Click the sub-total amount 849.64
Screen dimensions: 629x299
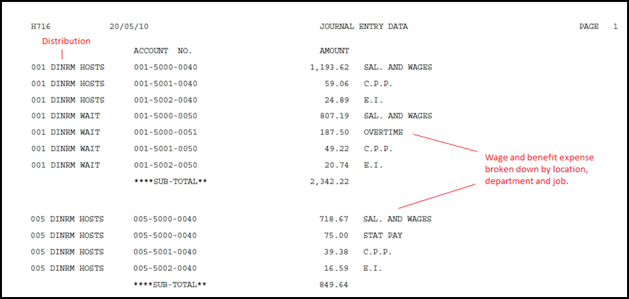coord(334,285)
